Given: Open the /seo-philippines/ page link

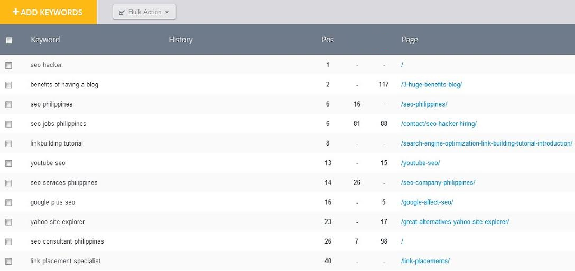Looking at the screenshot, I should click(424, 104).
